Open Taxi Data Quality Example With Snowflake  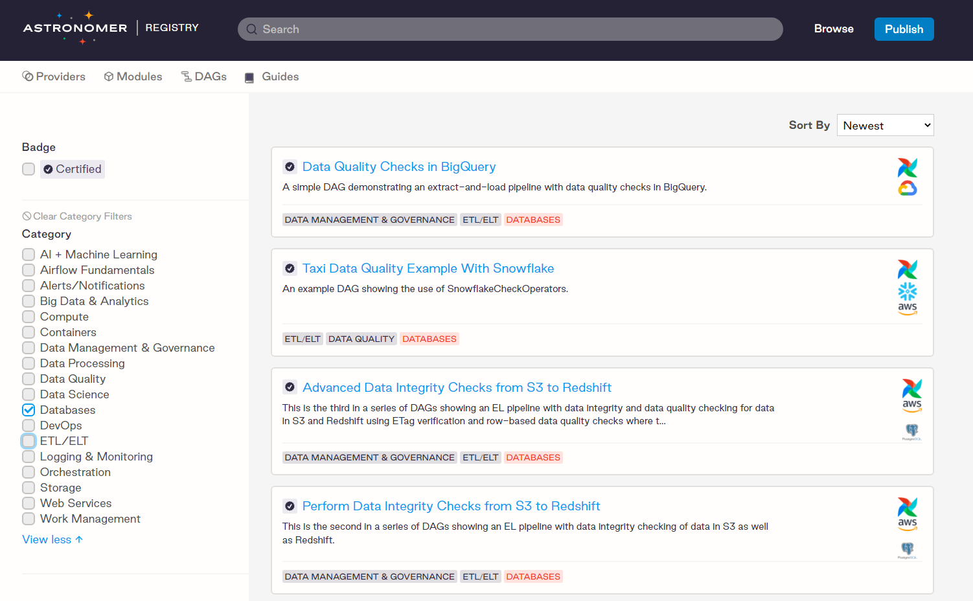pyautogui.click(x=428, y=269)
